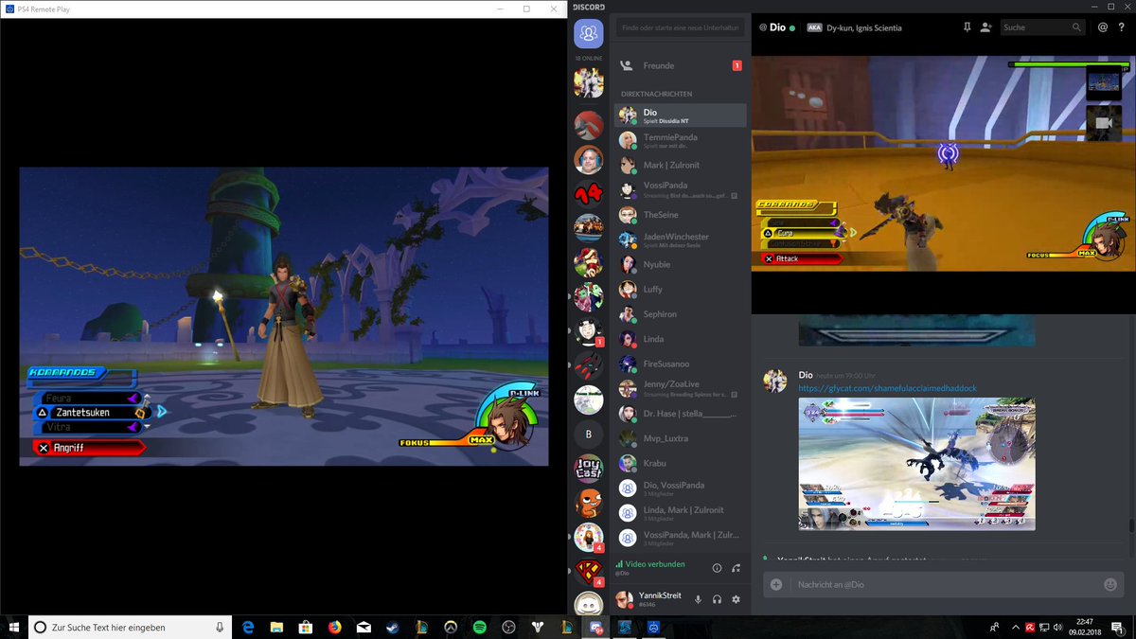Open Discord help question mark icon
This screenshot has width=1136, height=639.
1122,27
